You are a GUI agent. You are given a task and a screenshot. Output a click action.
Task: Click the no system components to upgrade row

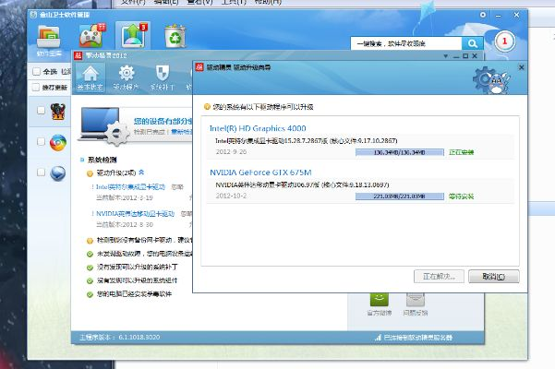coord(138,280)
